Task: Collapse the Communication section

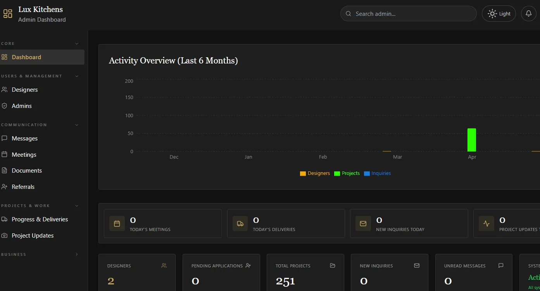Action: [x=77, y=125]
